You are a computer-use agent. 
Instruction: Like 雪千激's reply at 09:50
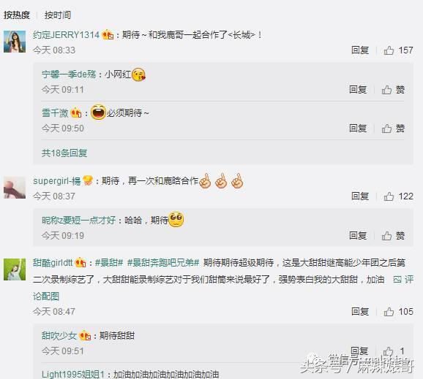[393, 129]
